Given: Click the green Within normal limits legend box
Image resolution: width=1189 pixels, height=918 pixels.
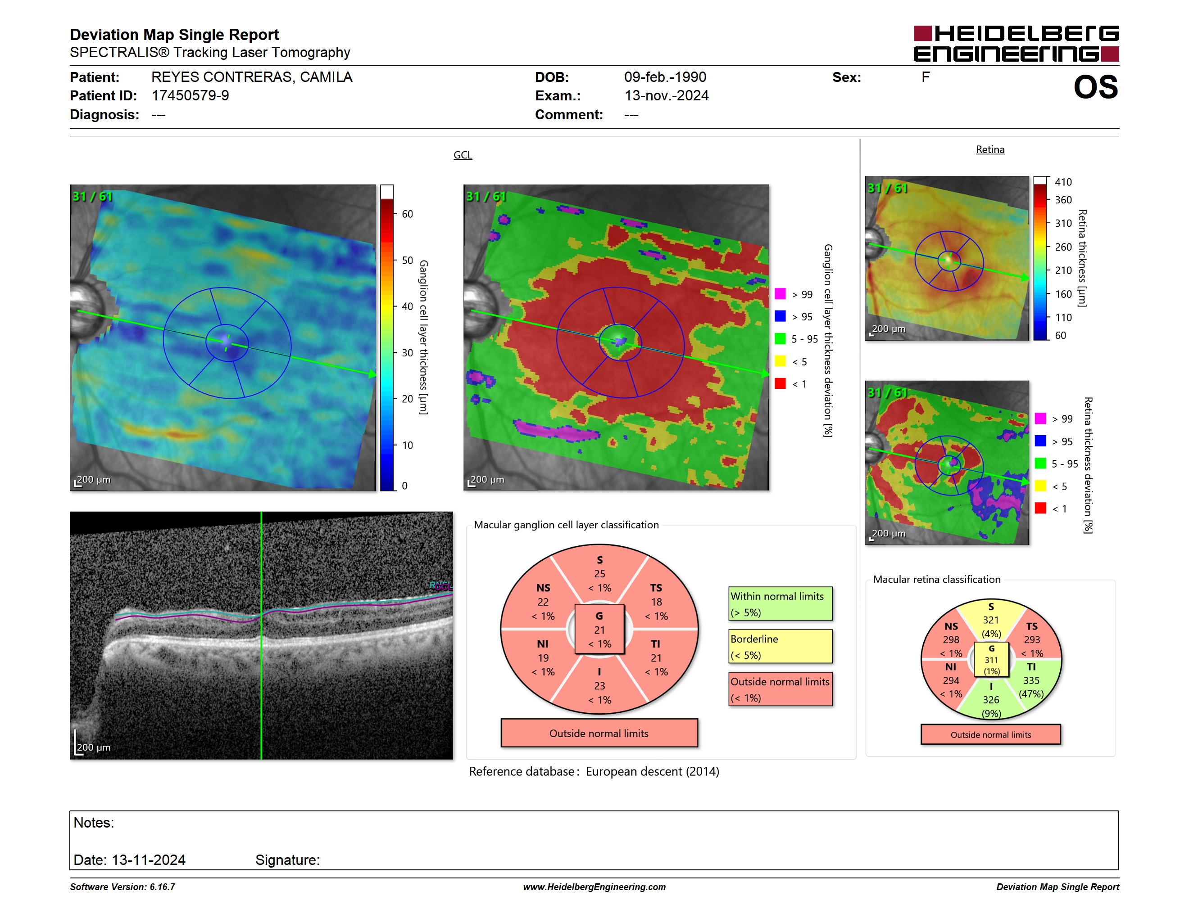Looking at the screenshot, I should click(781, 603).
